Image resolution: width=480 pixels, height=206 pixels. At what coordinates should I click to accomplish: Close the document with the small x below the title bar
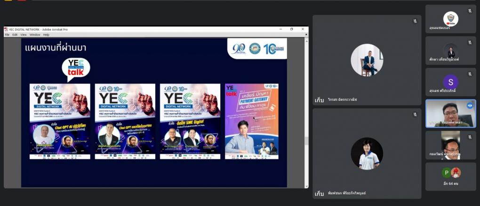point(306,35)
